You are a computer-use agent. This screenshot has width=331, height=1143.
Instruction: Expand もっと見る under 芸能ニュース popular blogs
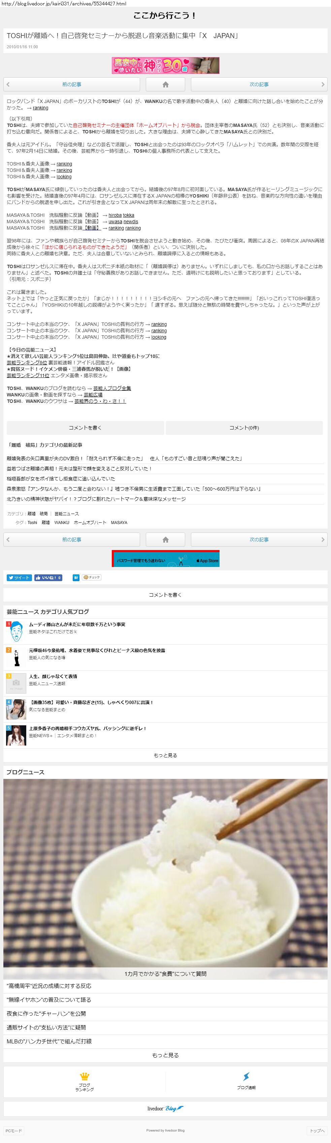click(x=166, y=755)
